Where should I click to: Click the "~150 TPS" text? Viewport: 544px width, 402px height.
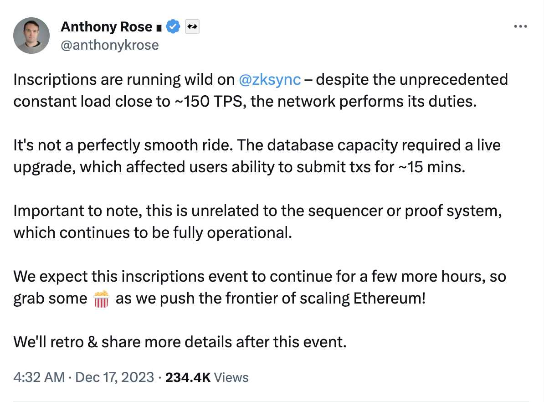click(x=207, y=101)
